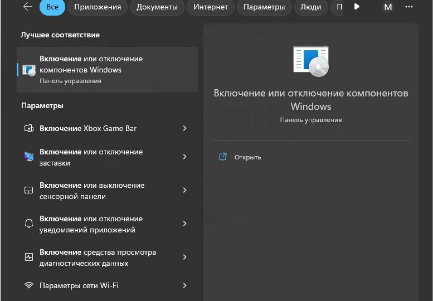This screenshot has width=433, height=301.
Task: Switch to the Люди filter tab
Action: coord(310,7)
